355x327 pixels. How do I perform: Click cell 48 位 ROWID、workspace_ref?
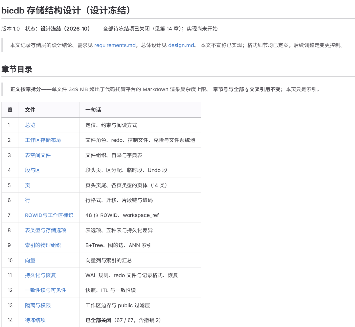click(x=140, y=215)
